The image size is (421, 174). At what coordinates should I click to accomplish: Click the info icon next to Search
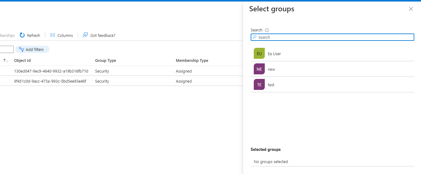267,30
